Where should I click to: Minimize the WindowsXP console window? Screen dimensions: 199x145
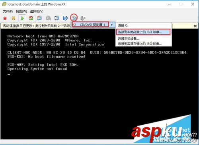[170, 4]
